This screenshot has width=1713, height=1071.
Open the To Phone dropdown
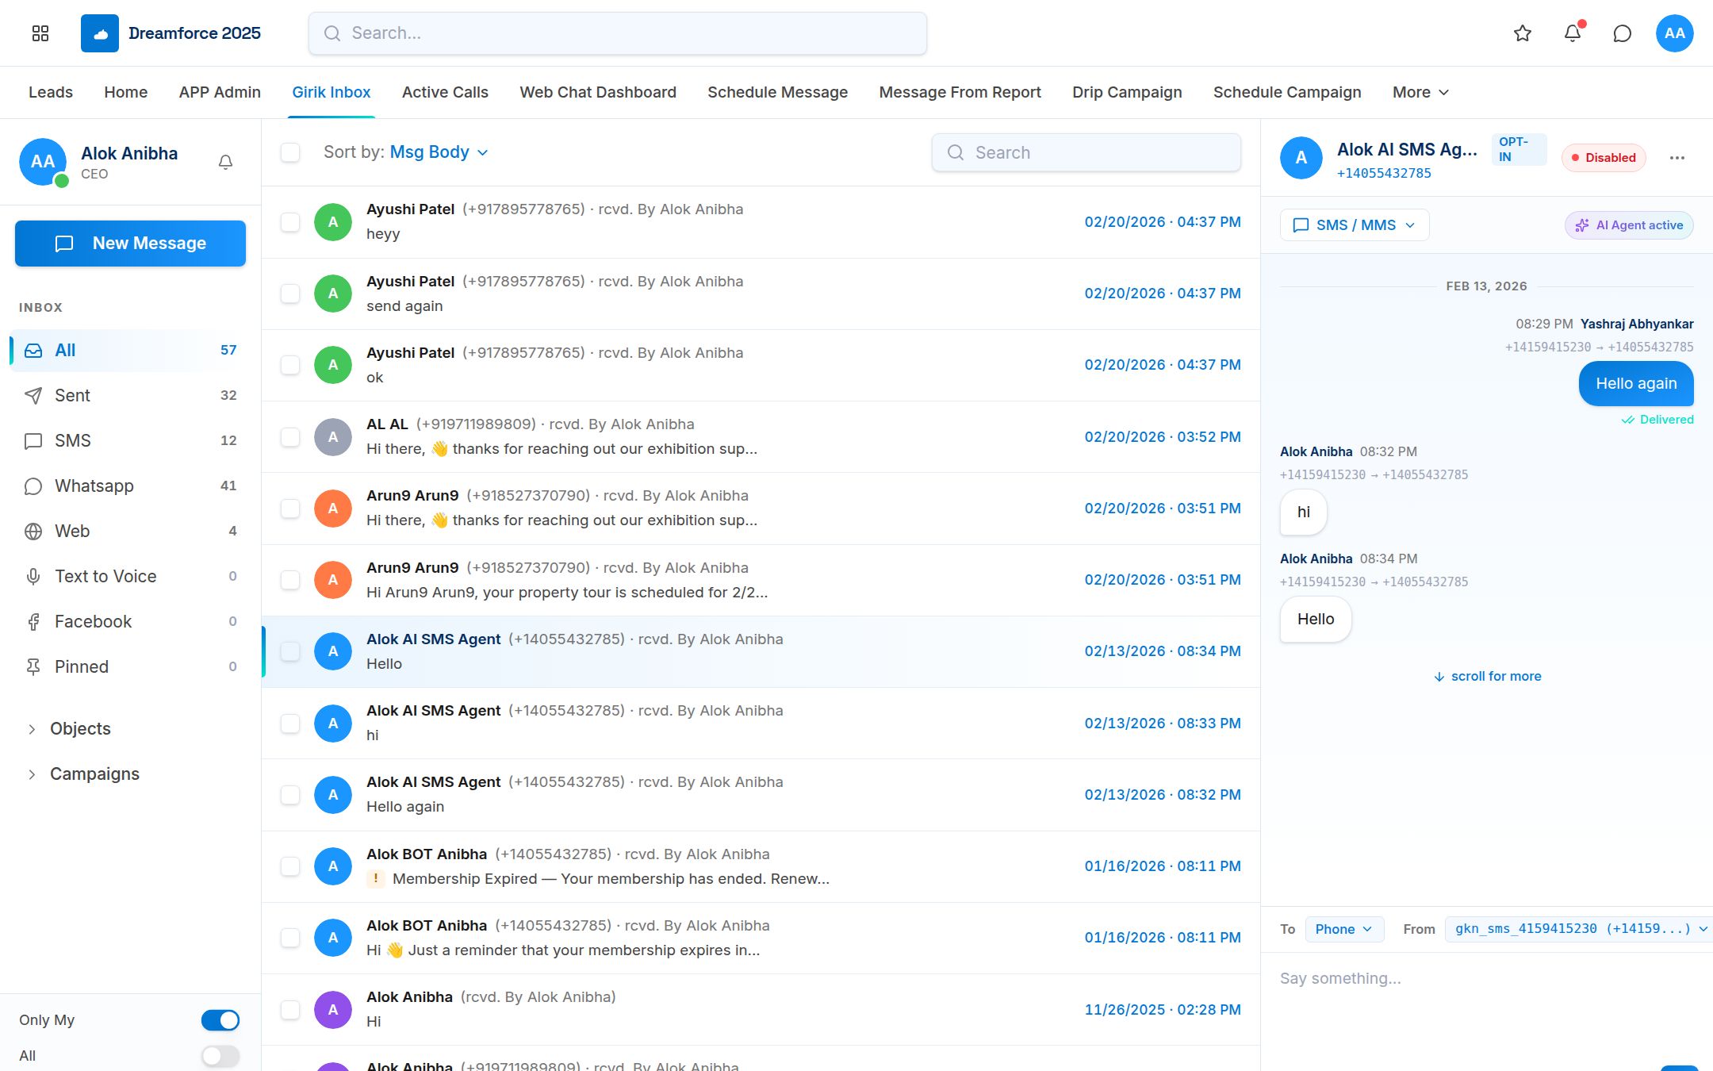pyautogui.click(x=1344, y=929)
